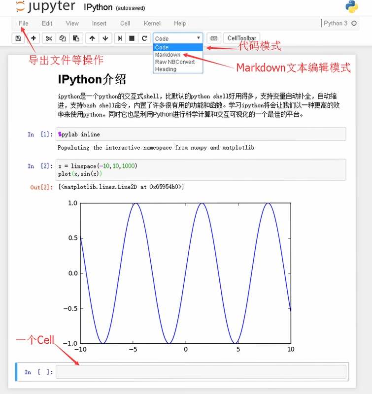Click the %pylab inline code cell
372x394 pixels.
201,134
